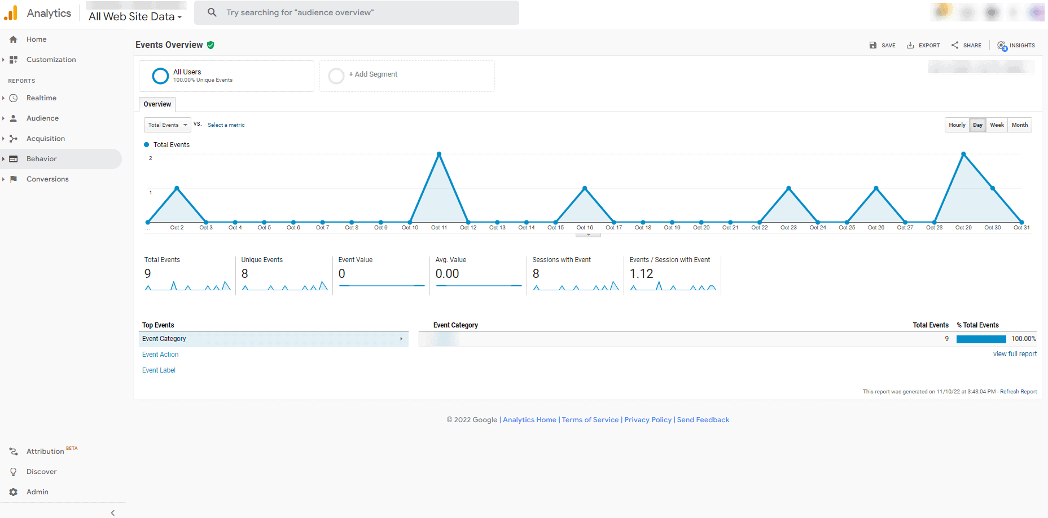Open Conversions reports menu
The width and height of the screenshot is (1048, 518).
[47, 179]
